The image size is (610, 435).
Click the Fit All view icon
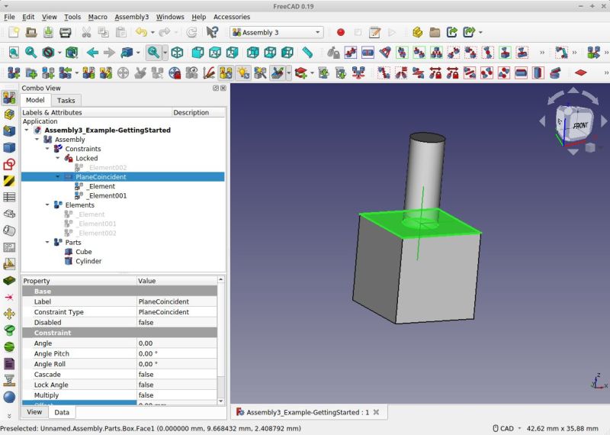(14, 52)
